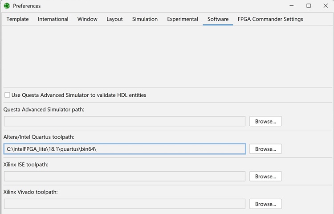Enable Questa Advanced Simulator validation checkbox
334x214 pixels.
click(x=7, y=95)
